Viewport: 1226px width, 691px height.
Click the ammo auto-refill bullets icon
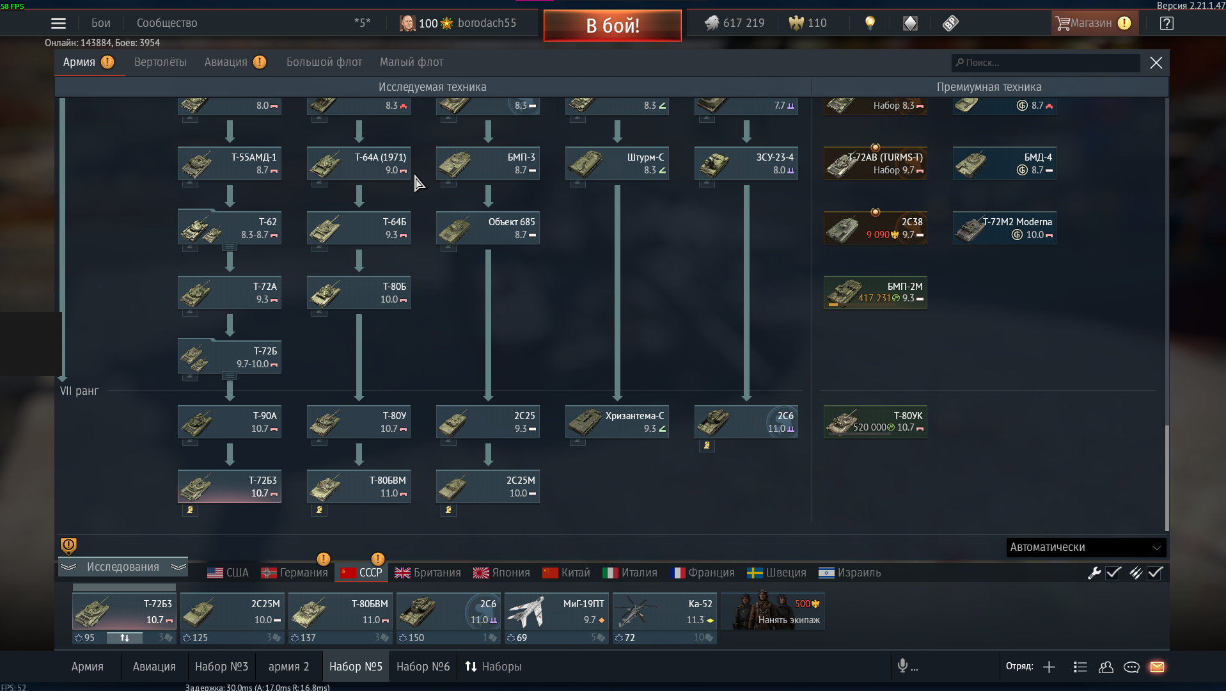1135,573
